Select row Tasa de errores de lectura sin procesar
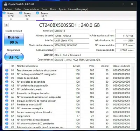Screen dimensions: 140x131 [x=68, y=70]
